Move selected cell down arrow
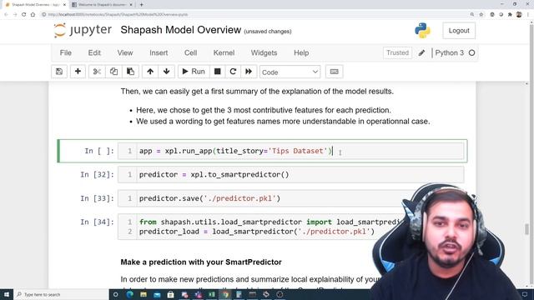The image size is (534, 300). click(167, 72)
